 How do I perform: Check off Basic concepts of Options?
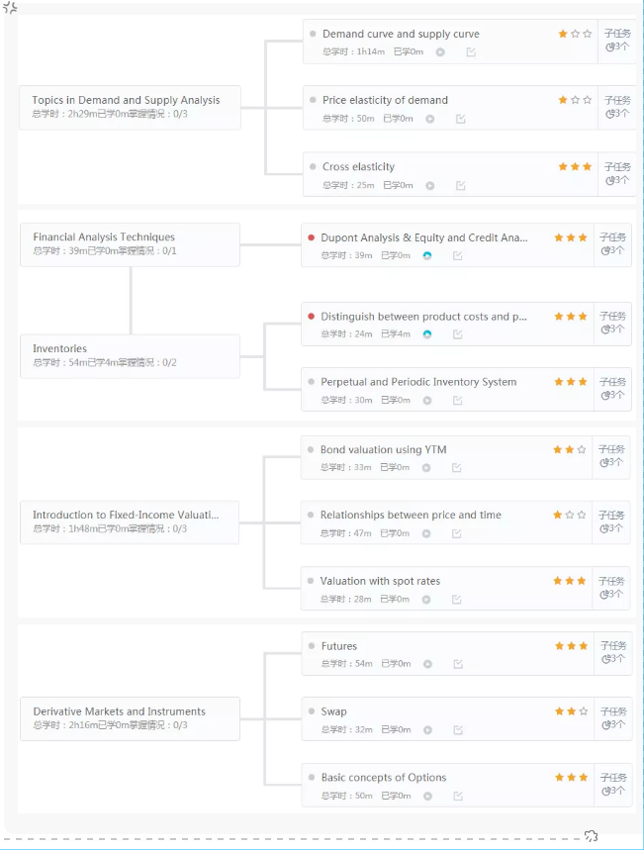tap(458, 797)
